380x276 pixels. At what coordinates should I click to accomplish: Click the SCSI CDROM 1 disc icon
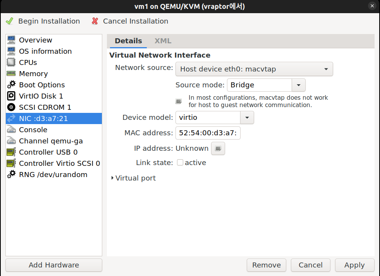(11, 107)
